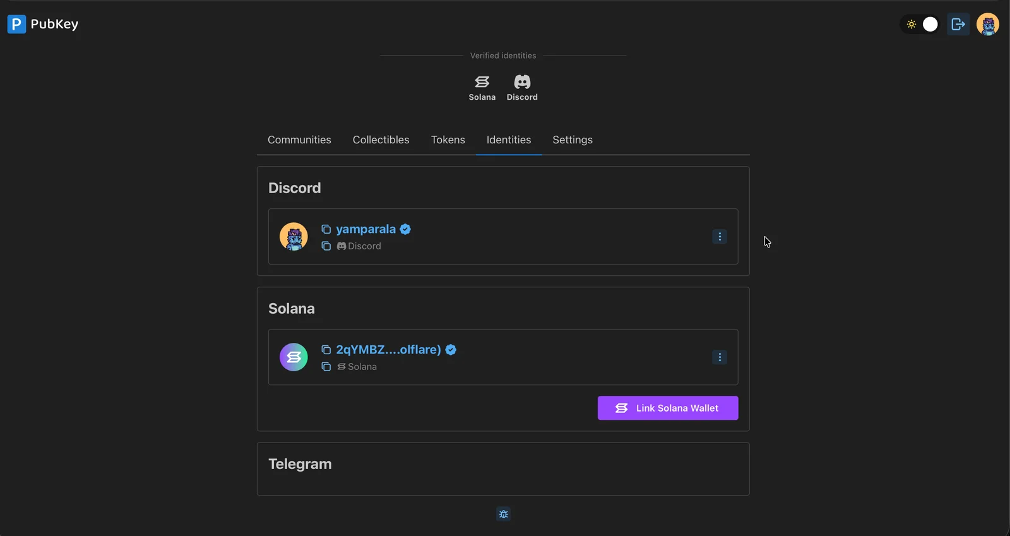Click the Verified identities label
Image resolution: width=1010 pixels, height=536 pixels.
[x=503, y=56]
